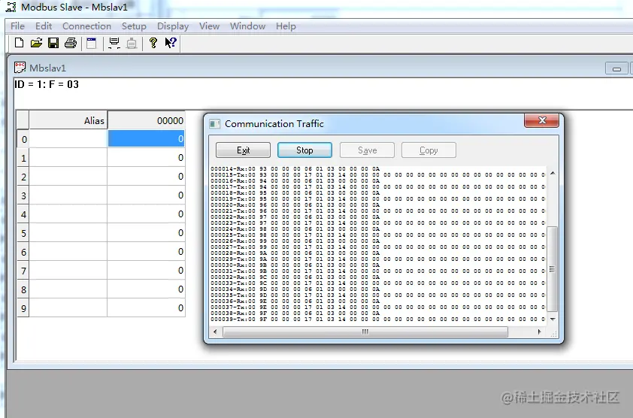Select the value cell in row 2
The height and width of the screenshot is (418, 633).
pos(146,177)
